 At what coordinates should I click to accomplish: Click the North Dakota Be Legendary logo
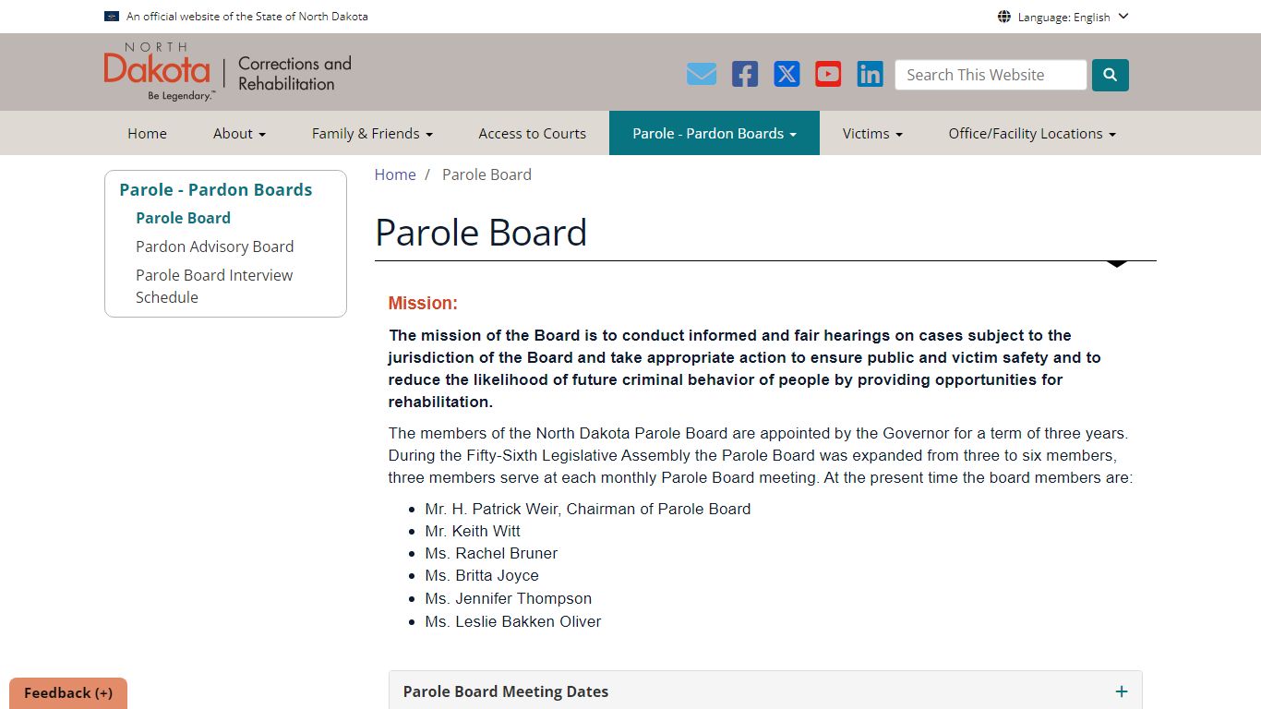tap(158, 71)
